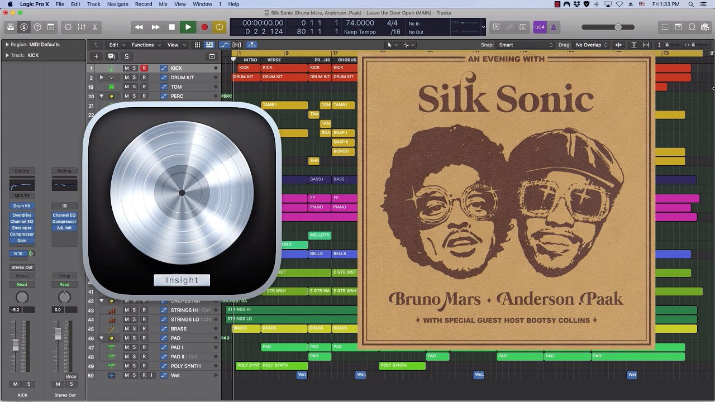Click the Stereo Out volume fader
715x402 pixels.
pos(58,334)
